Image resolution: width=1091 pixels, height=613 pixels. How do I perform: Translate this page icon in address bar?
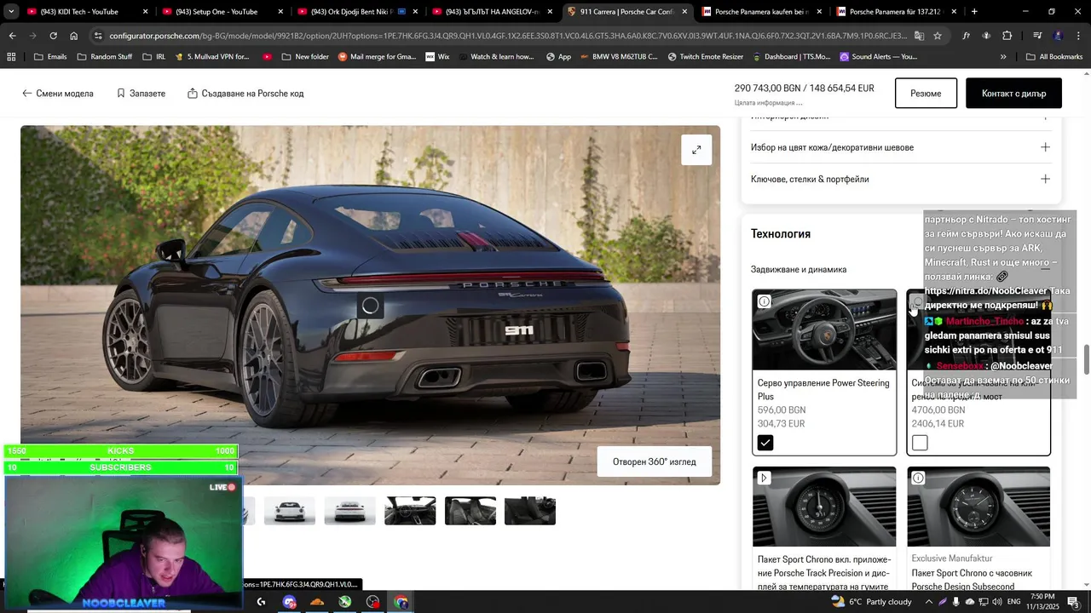click(x=919, y=36)
